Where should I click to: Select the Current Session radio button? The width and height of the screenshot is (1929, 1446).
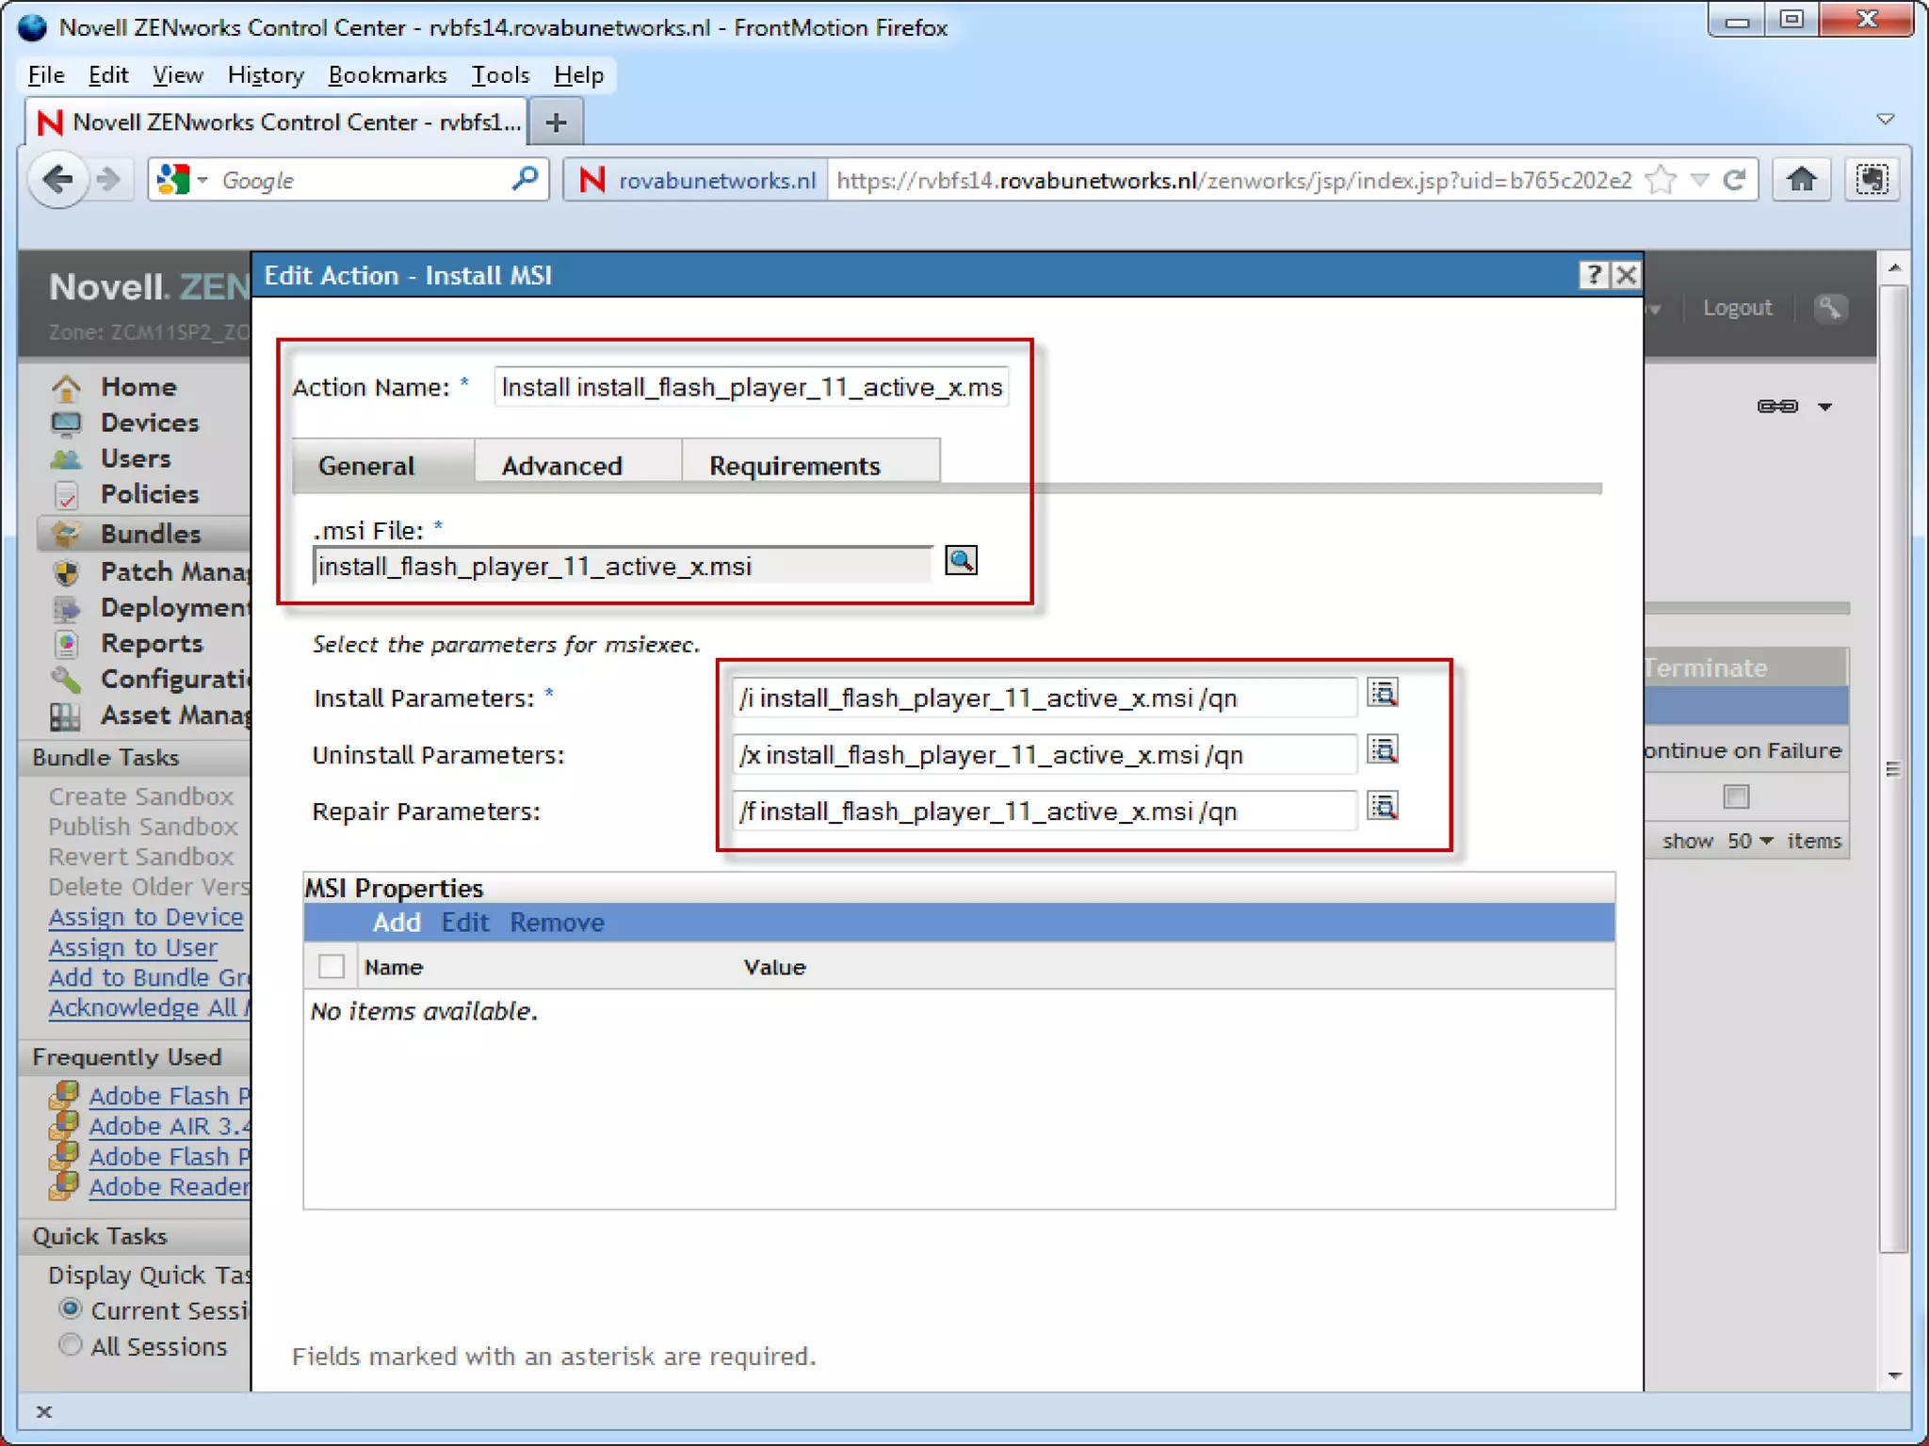(x=71, y=1309)
